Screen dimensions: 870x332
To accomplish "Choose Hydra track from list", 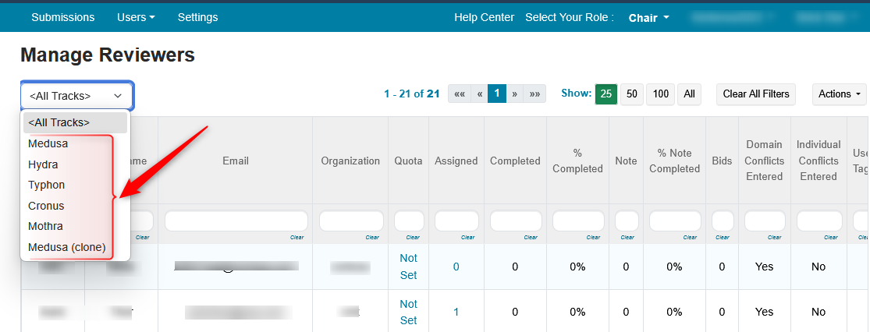I will 43,164.
